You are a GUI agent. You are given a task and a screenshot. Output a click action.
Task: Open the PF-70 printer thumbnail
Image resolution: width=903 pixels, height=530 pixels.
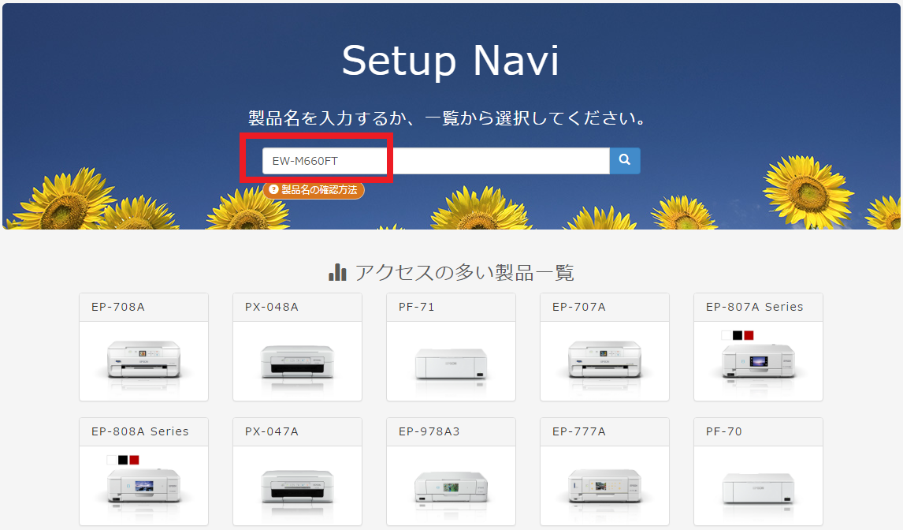click(x=758, y=488)
